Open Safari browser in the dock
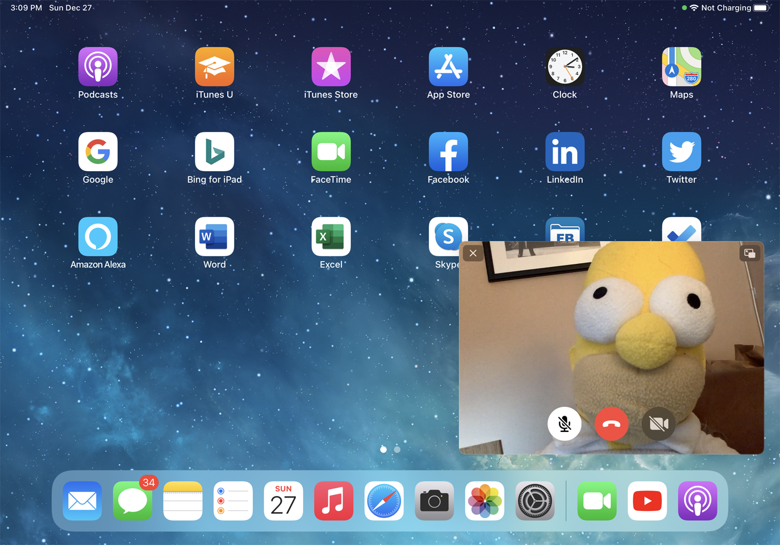This screenshot has height=545, width=780. 384,501
